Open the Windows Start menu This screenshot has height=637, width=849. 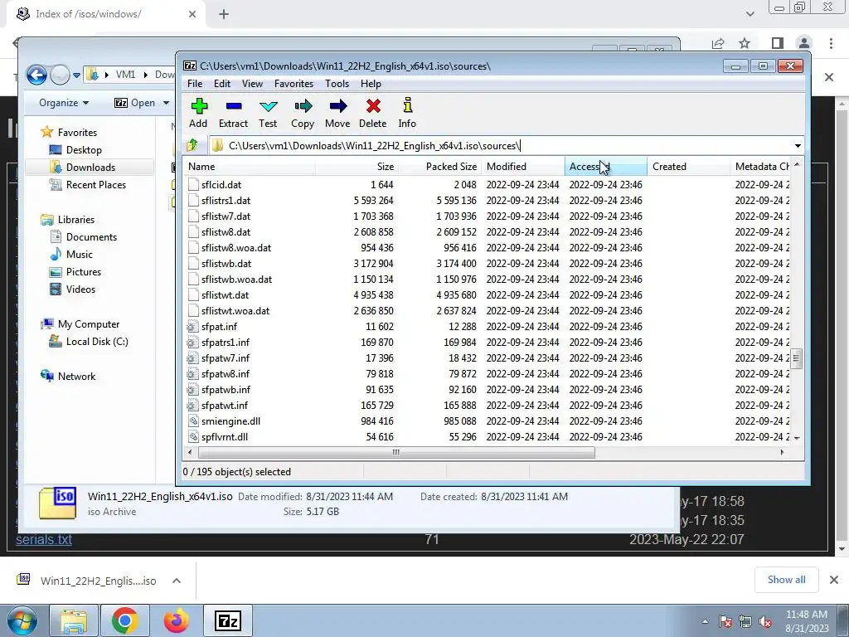[x=22, y=621]
